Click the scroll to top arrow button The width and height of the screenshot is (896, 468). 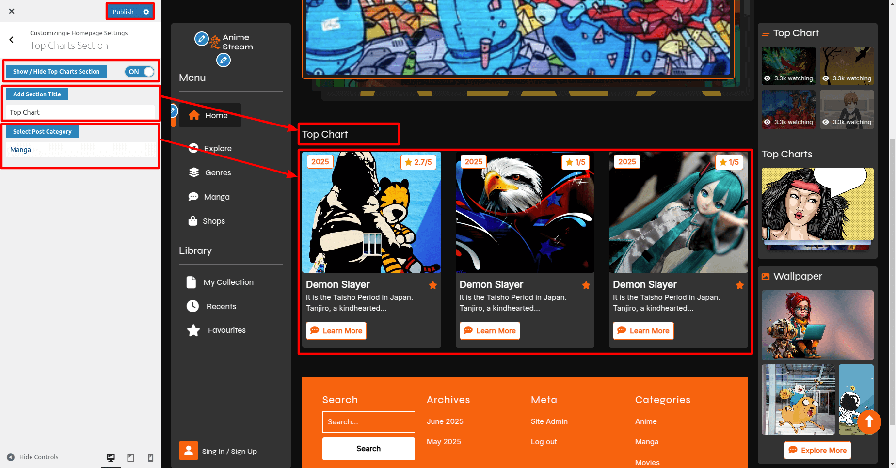pos(869,421)
